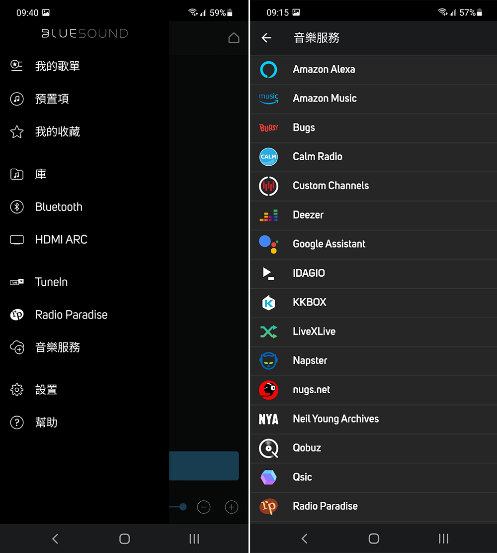The width and height of the screenshot is (497, 553).
Task: Go to home via house icon
Action: click(x=234, y=38)
